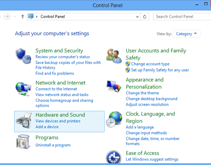Image resolution: width=211 pixels, height=165 pixels.
Task: Open the User Accounts people icon
Action: click(114, 56)
